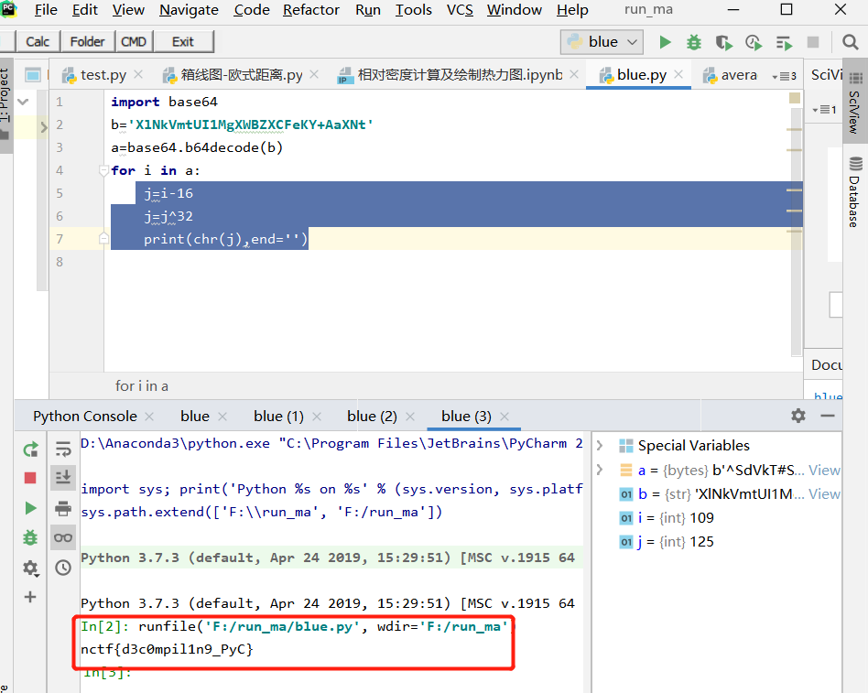Open the VCS menu
Viewport: 868px width, 693px height.
tap(460, 10)
